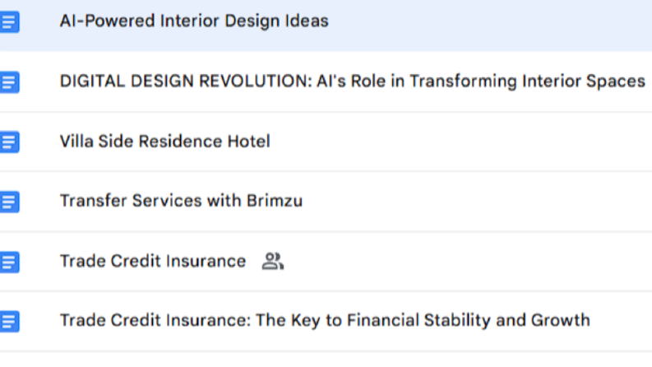Click the Docs icon beside Transfer Services with Brimzu
652x367 pixels.
click(x=9, y=202)
